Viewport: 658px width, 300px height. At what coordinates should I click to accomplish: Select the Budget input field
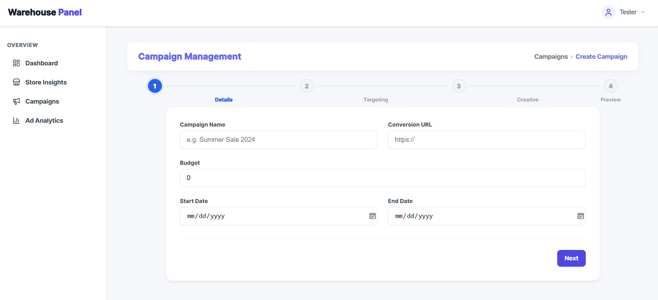[383, 178]
